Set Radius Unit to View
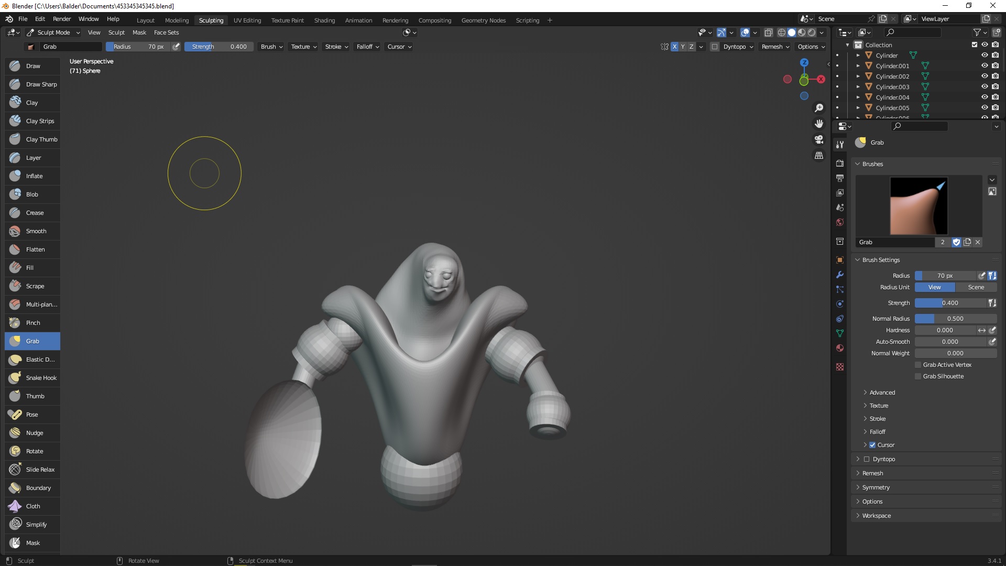Image resolution: width=1006 pixels, height=566 pixels. (x=934, y=287)
